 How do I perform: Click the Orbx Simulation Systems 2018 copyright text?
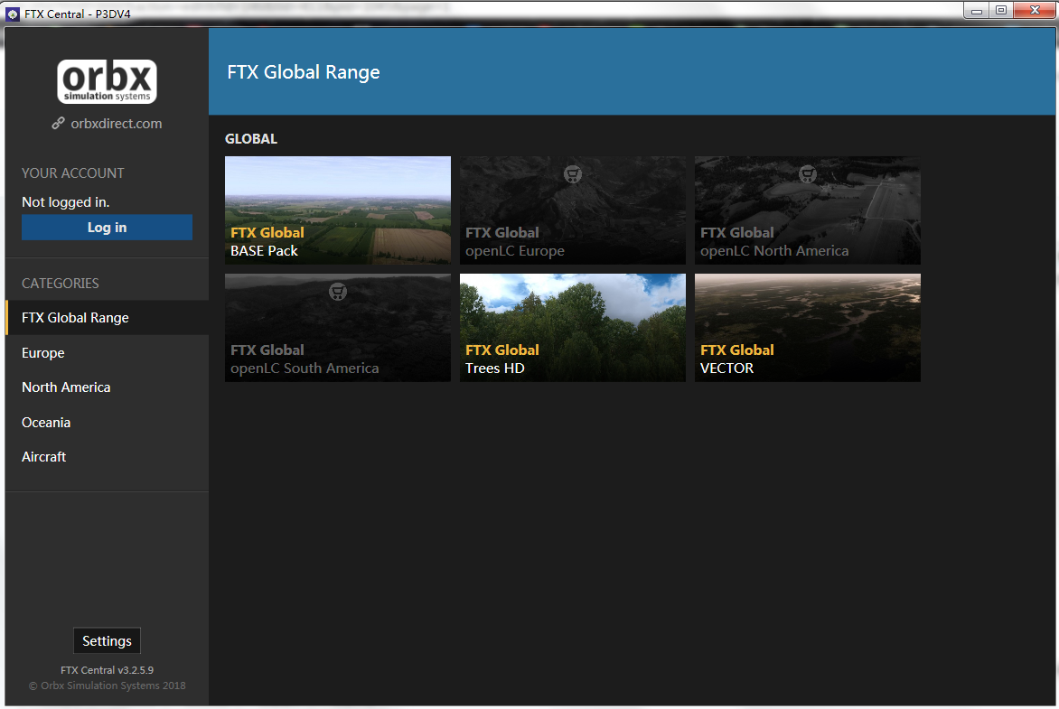pos(107,686)
